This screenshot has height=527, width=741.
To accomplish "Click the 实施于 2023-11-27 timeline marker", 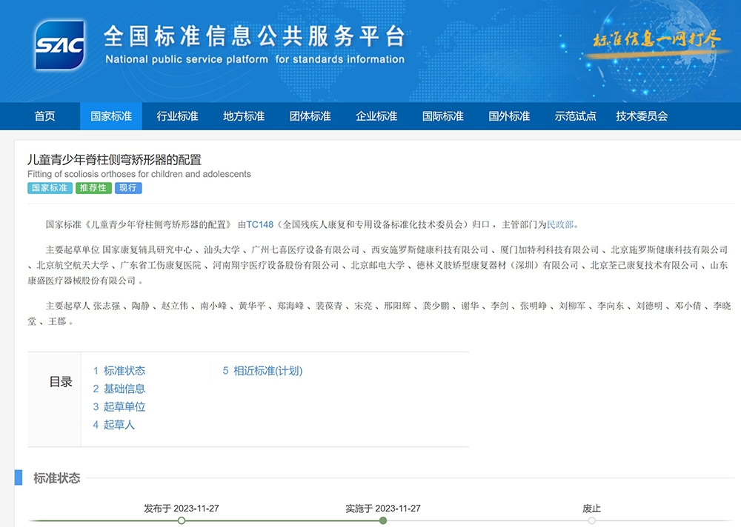I will click(x=383, y=520).
